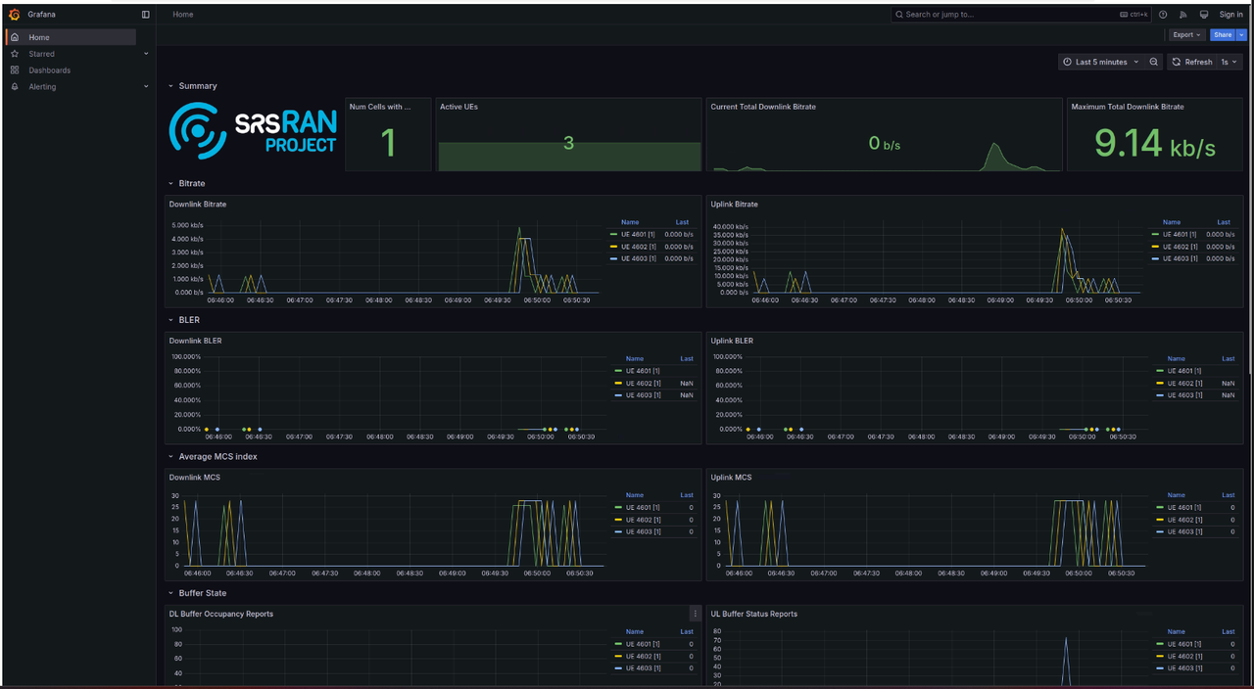Click the Downlink Bitrate panel title
This screenshot has width=1254, height=689.
(198, 205)
